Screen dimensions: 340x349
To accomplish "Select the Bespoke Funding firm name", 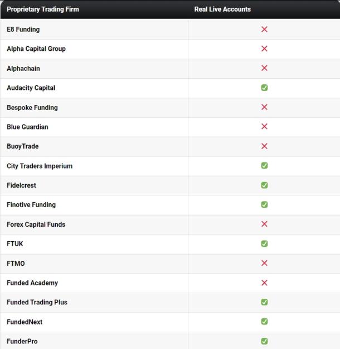I will point(32,108).
